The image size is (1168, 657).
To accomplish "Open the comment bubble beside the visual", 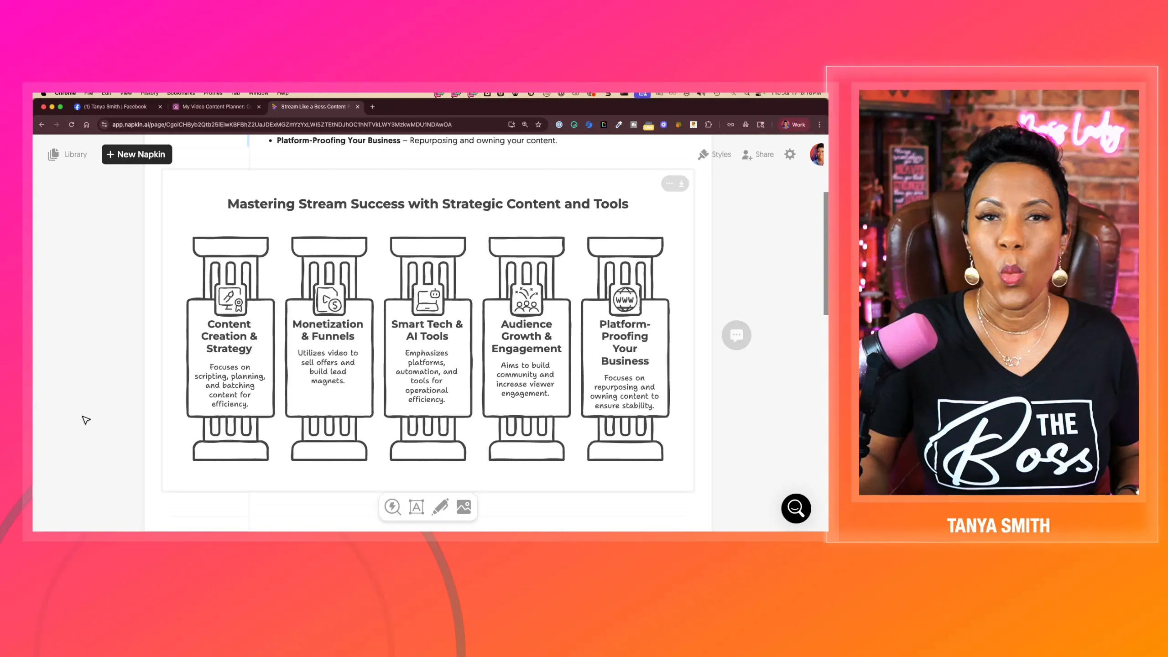I will click(x=736, y=335).
